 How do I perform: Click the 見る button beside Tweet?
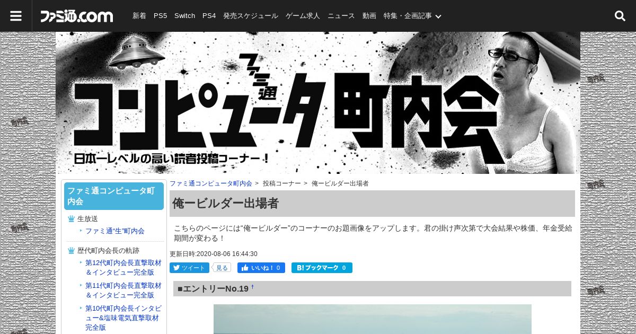[222, 268]
